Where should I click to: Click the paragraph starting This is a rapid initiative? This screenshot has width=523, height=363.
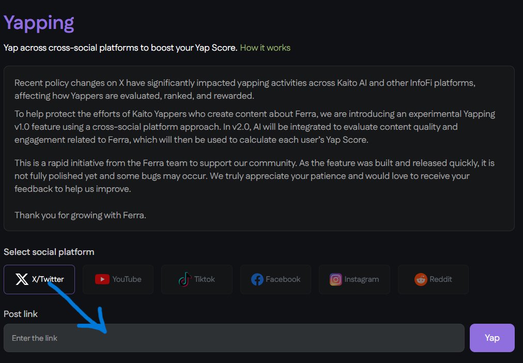point(254,176)
